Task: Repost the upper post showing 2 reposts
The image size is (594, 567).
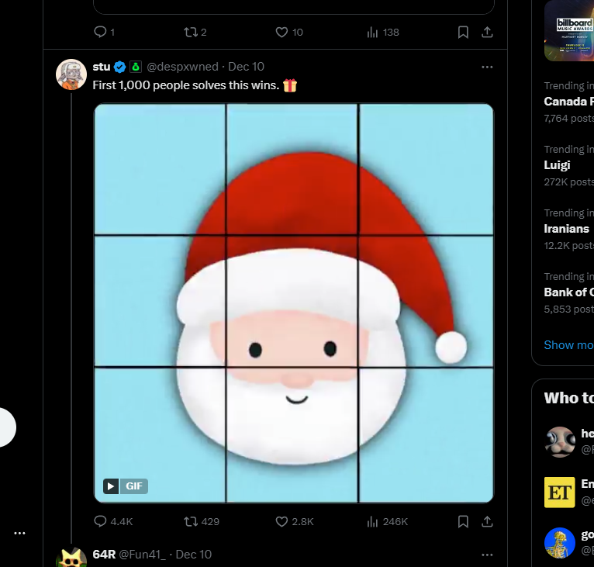Action: coord(195,33)
